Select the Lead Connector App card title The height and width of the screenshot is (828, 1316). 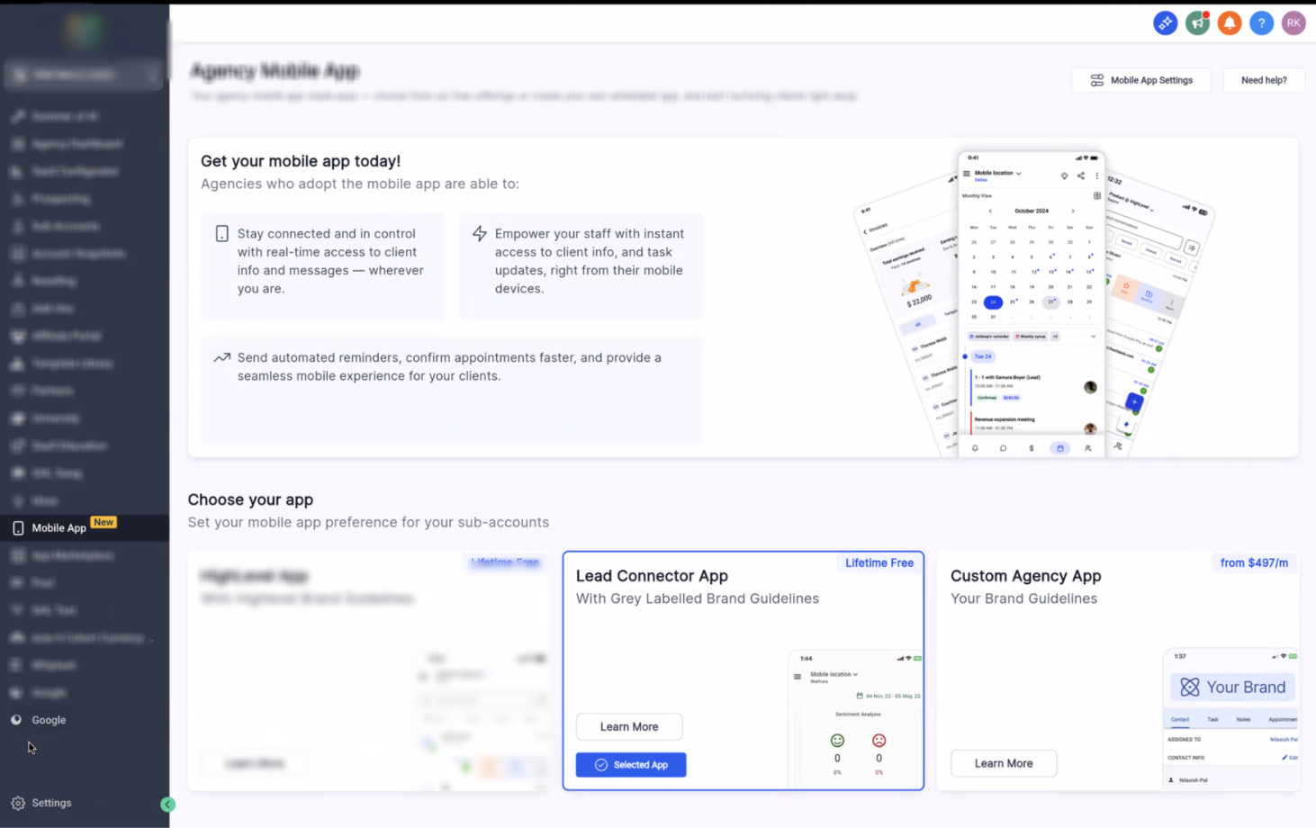[x=652, y=576]
